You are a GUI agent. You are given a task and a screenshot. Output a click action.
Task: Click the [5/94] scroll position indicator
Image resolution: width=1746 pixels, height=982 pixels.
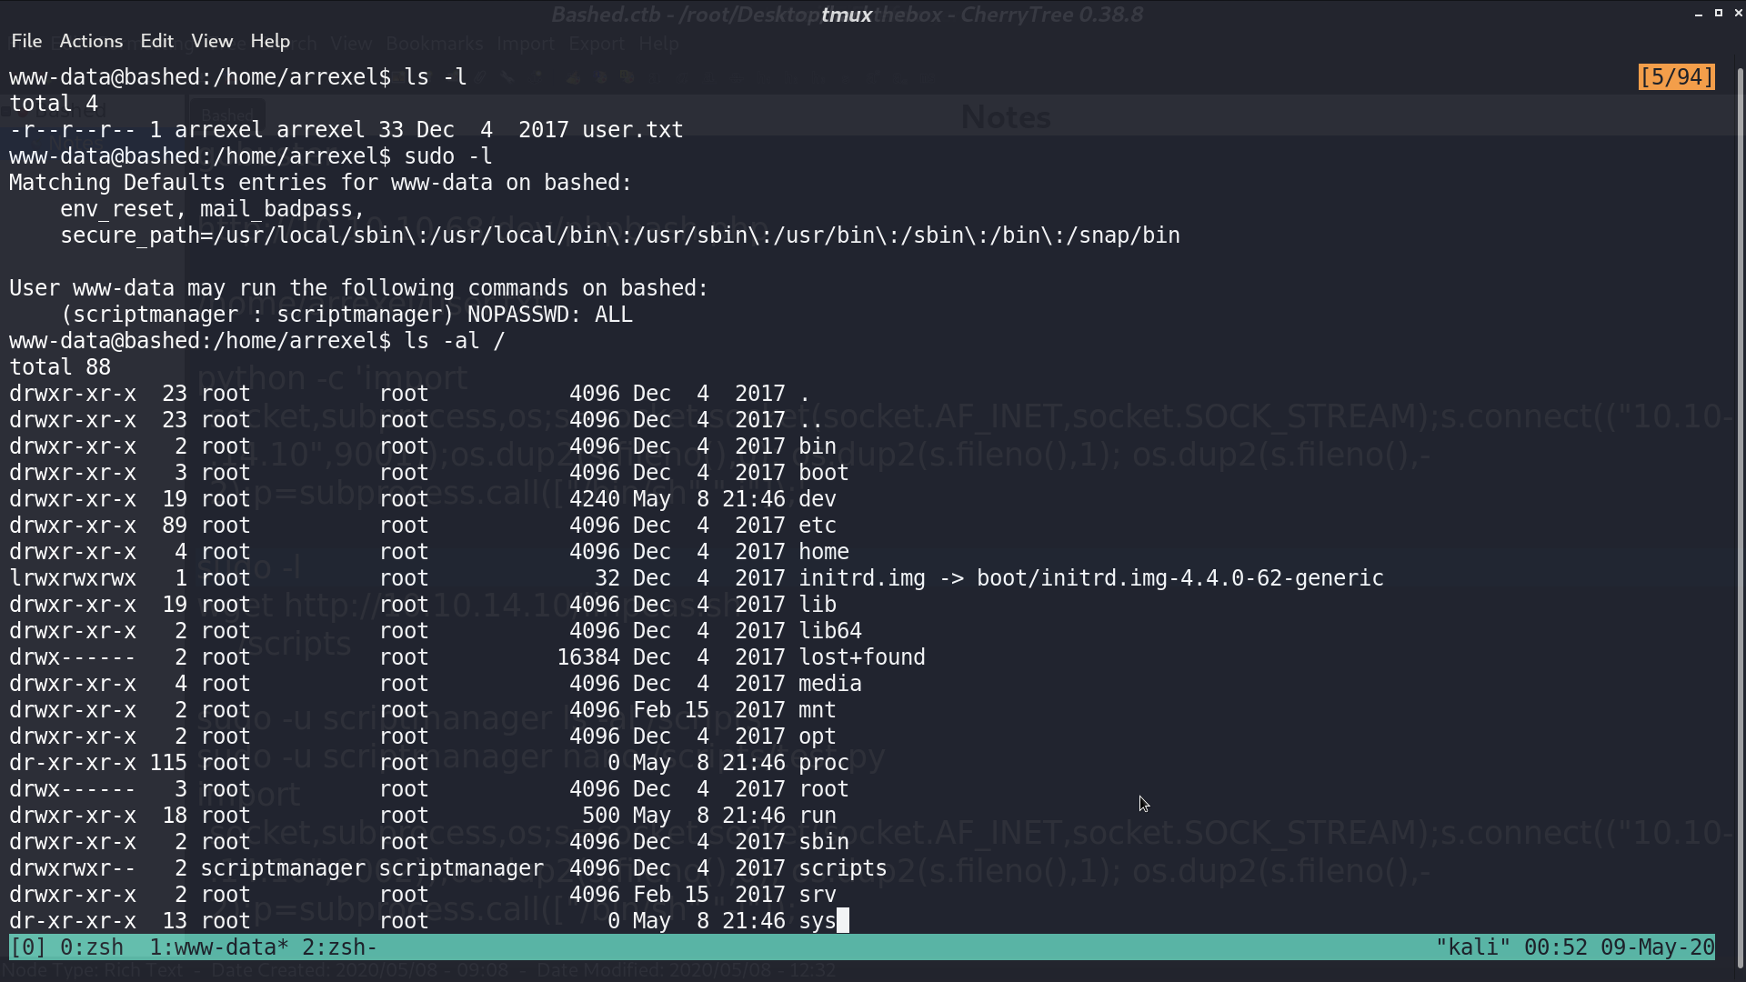click(1677, 77)
